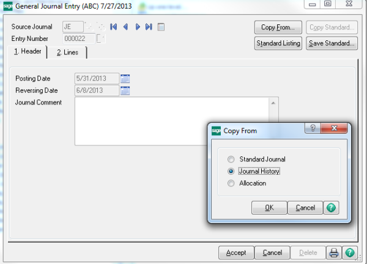Click the Save Standard... button
This screenshot has height=264, width=367.
(332, 43)
